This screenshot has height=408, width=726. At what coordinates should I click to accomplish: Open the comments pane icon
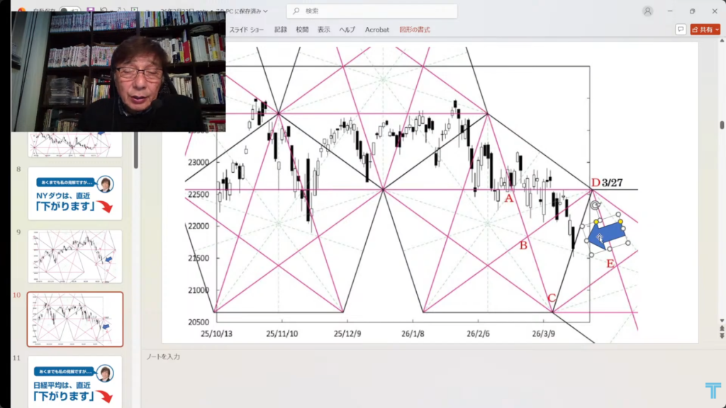point(681,30)
